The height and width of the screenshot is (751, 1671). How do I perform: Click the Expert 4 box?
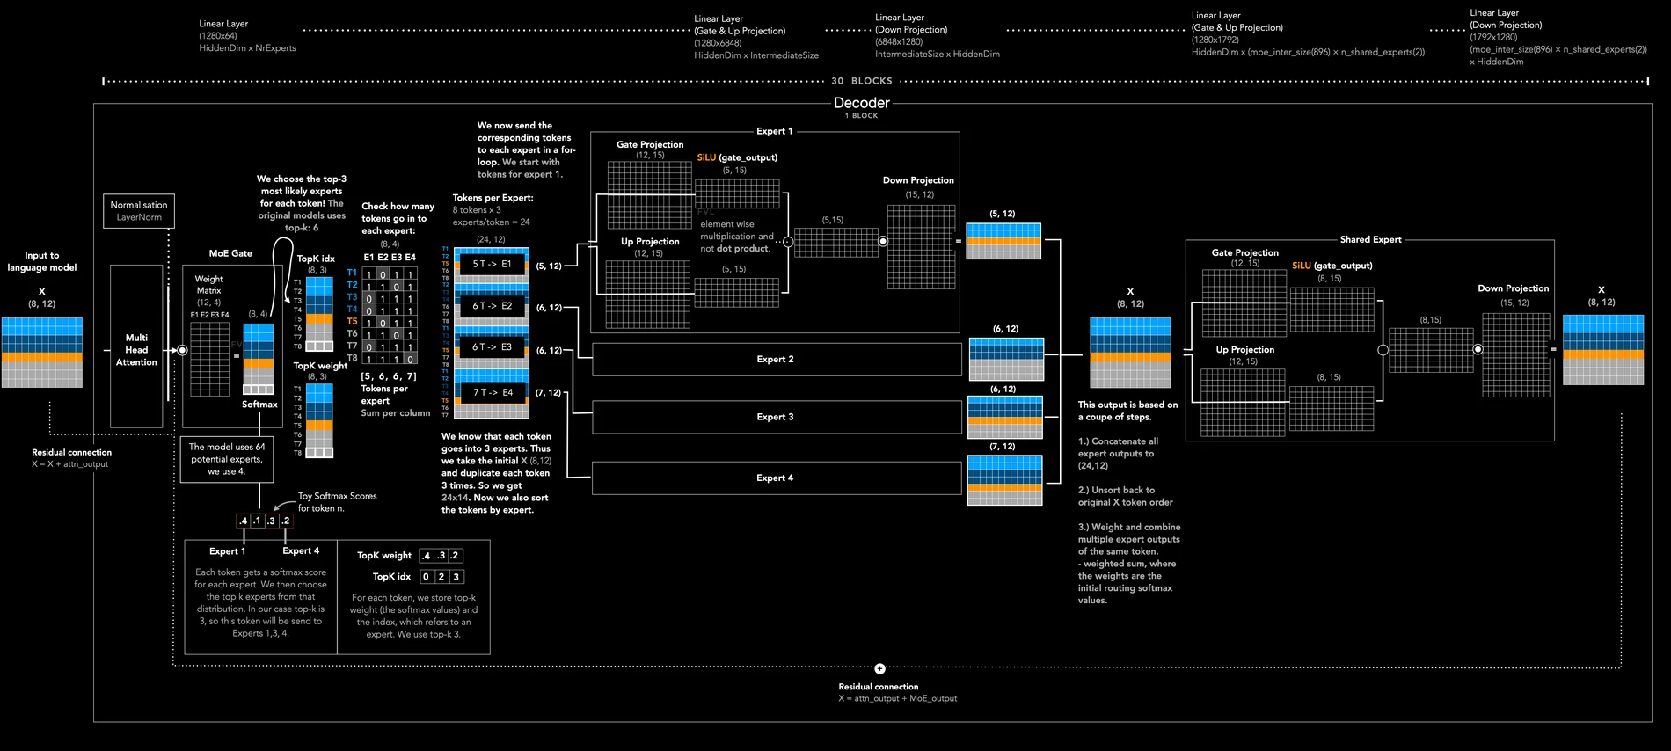pyautogui.click(x=776, y=478)
